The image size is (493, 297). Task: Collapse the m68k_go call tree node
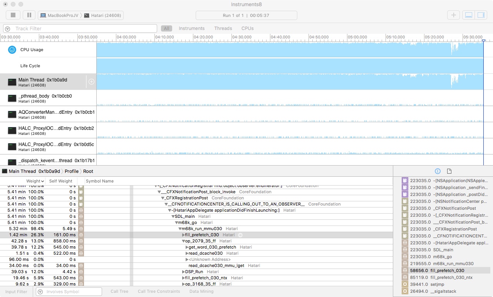(176, 222)
